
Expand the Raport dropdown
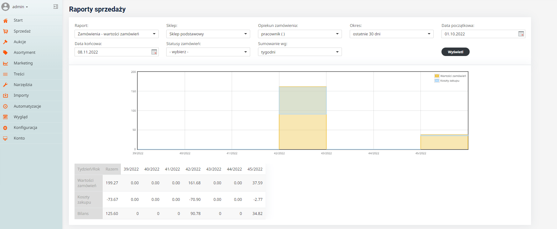pos(116,34)
